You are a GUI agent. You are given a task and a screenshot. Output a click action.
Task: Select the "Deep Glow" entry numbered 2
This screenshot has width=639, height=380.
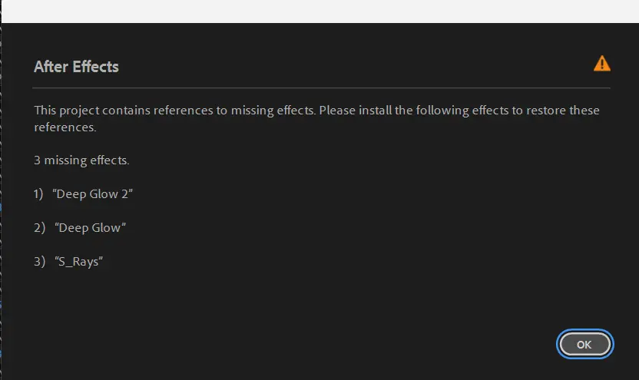(90, 228)
